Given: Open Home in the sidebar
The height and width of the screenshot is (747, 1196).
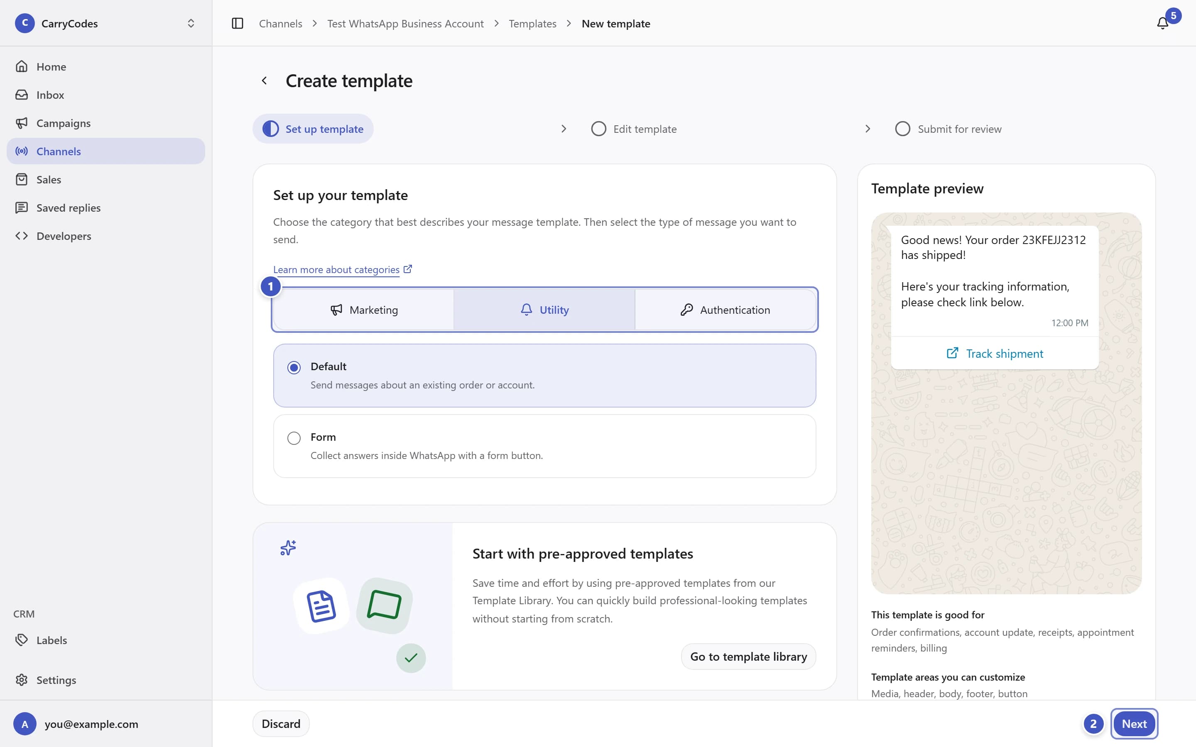Looking at the screenshot, I should point(106,66).
